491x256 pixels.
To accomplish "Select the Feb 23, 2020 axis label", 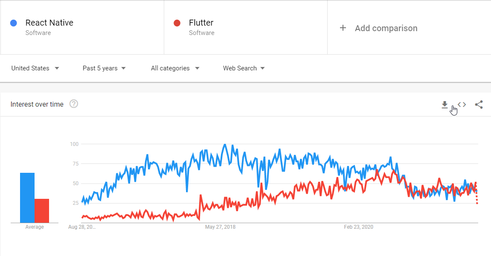I will point(358,227).
